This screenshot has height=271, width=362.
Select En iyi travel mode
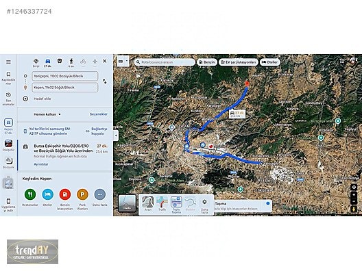click(36, 62)
